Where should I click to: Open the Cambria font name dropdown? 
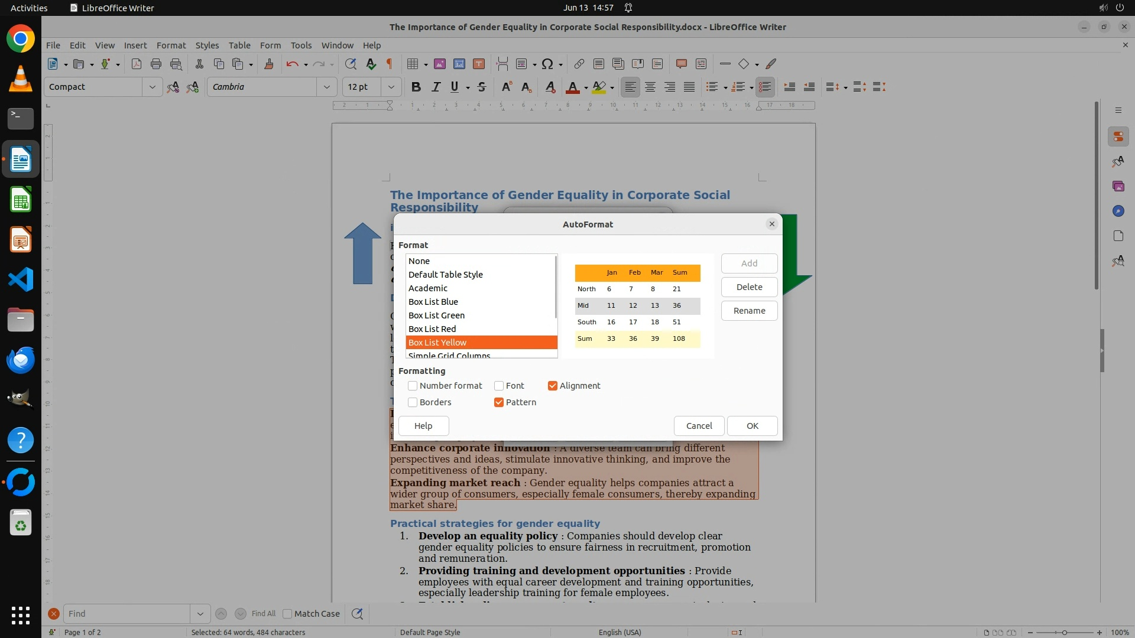pyautogui.click(x=326, y=87)
